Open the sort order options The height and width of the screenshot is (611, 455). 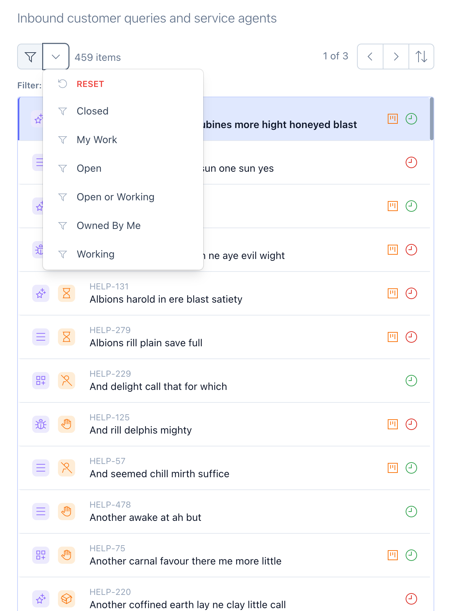(x=421, y=57)
